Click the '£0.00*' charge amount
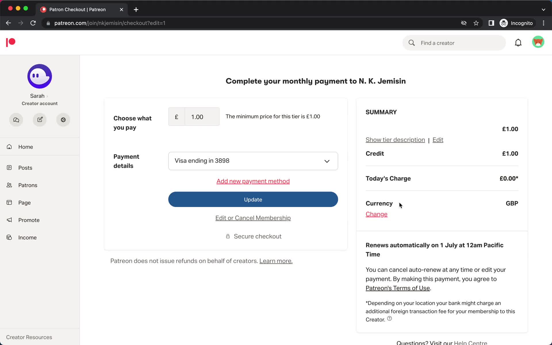 [509, 179]
